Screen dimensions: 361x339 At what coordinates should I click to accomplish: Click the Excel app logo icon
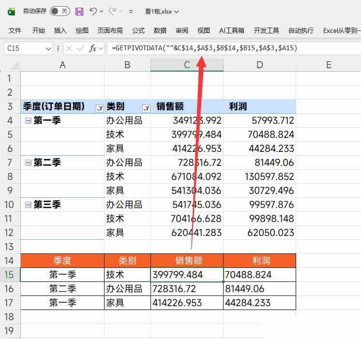[11, 11]
